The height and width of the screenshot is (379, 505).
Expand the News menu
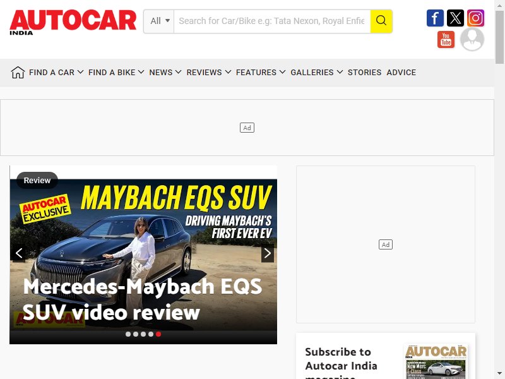pos(165,73)
